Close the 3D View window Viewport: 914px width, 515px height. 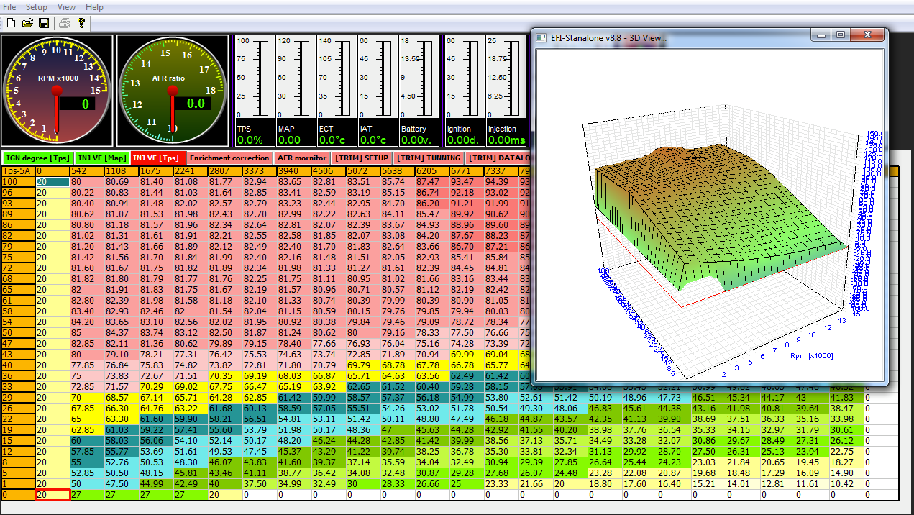[x=868, y=35]
